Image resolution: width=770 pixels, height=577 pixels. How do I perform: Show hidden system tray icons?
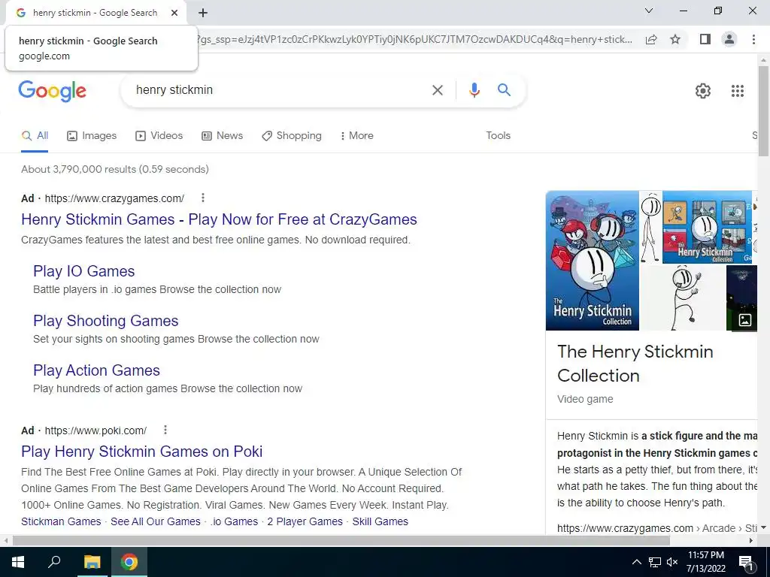click(636, 562)
